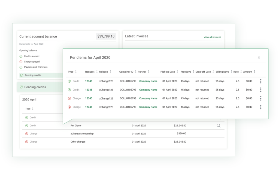This screenshot has height=181, width=279.
Task: Open Company Name in last Charge row
Action: (x=148, y=107)
